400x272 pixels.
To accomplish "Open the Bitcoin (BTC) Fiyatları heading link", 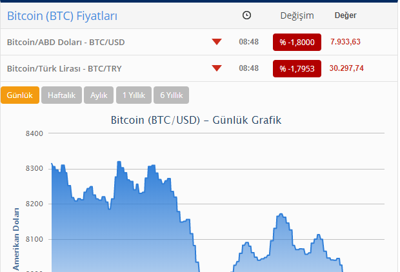I will 62,16.
